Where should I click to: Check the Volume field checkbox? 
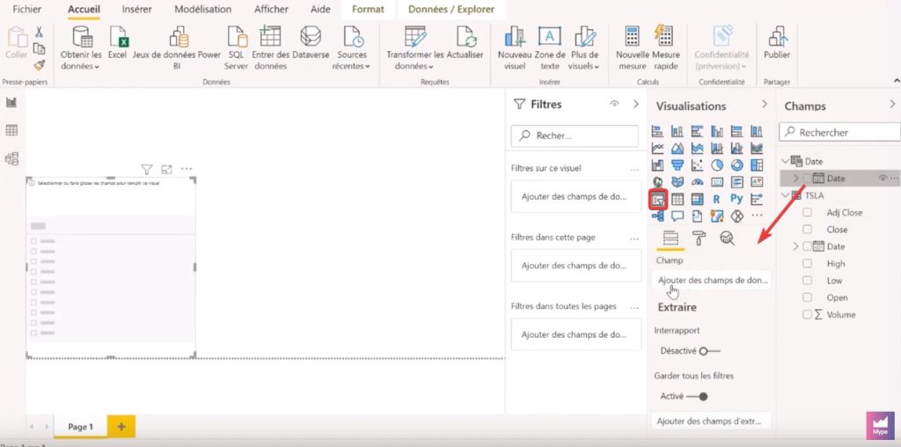point(808,314)
